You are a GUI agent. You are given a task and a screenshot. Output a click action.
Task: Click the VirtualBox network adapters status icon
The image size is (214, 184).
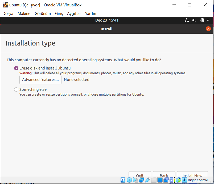tap(142, 180)
